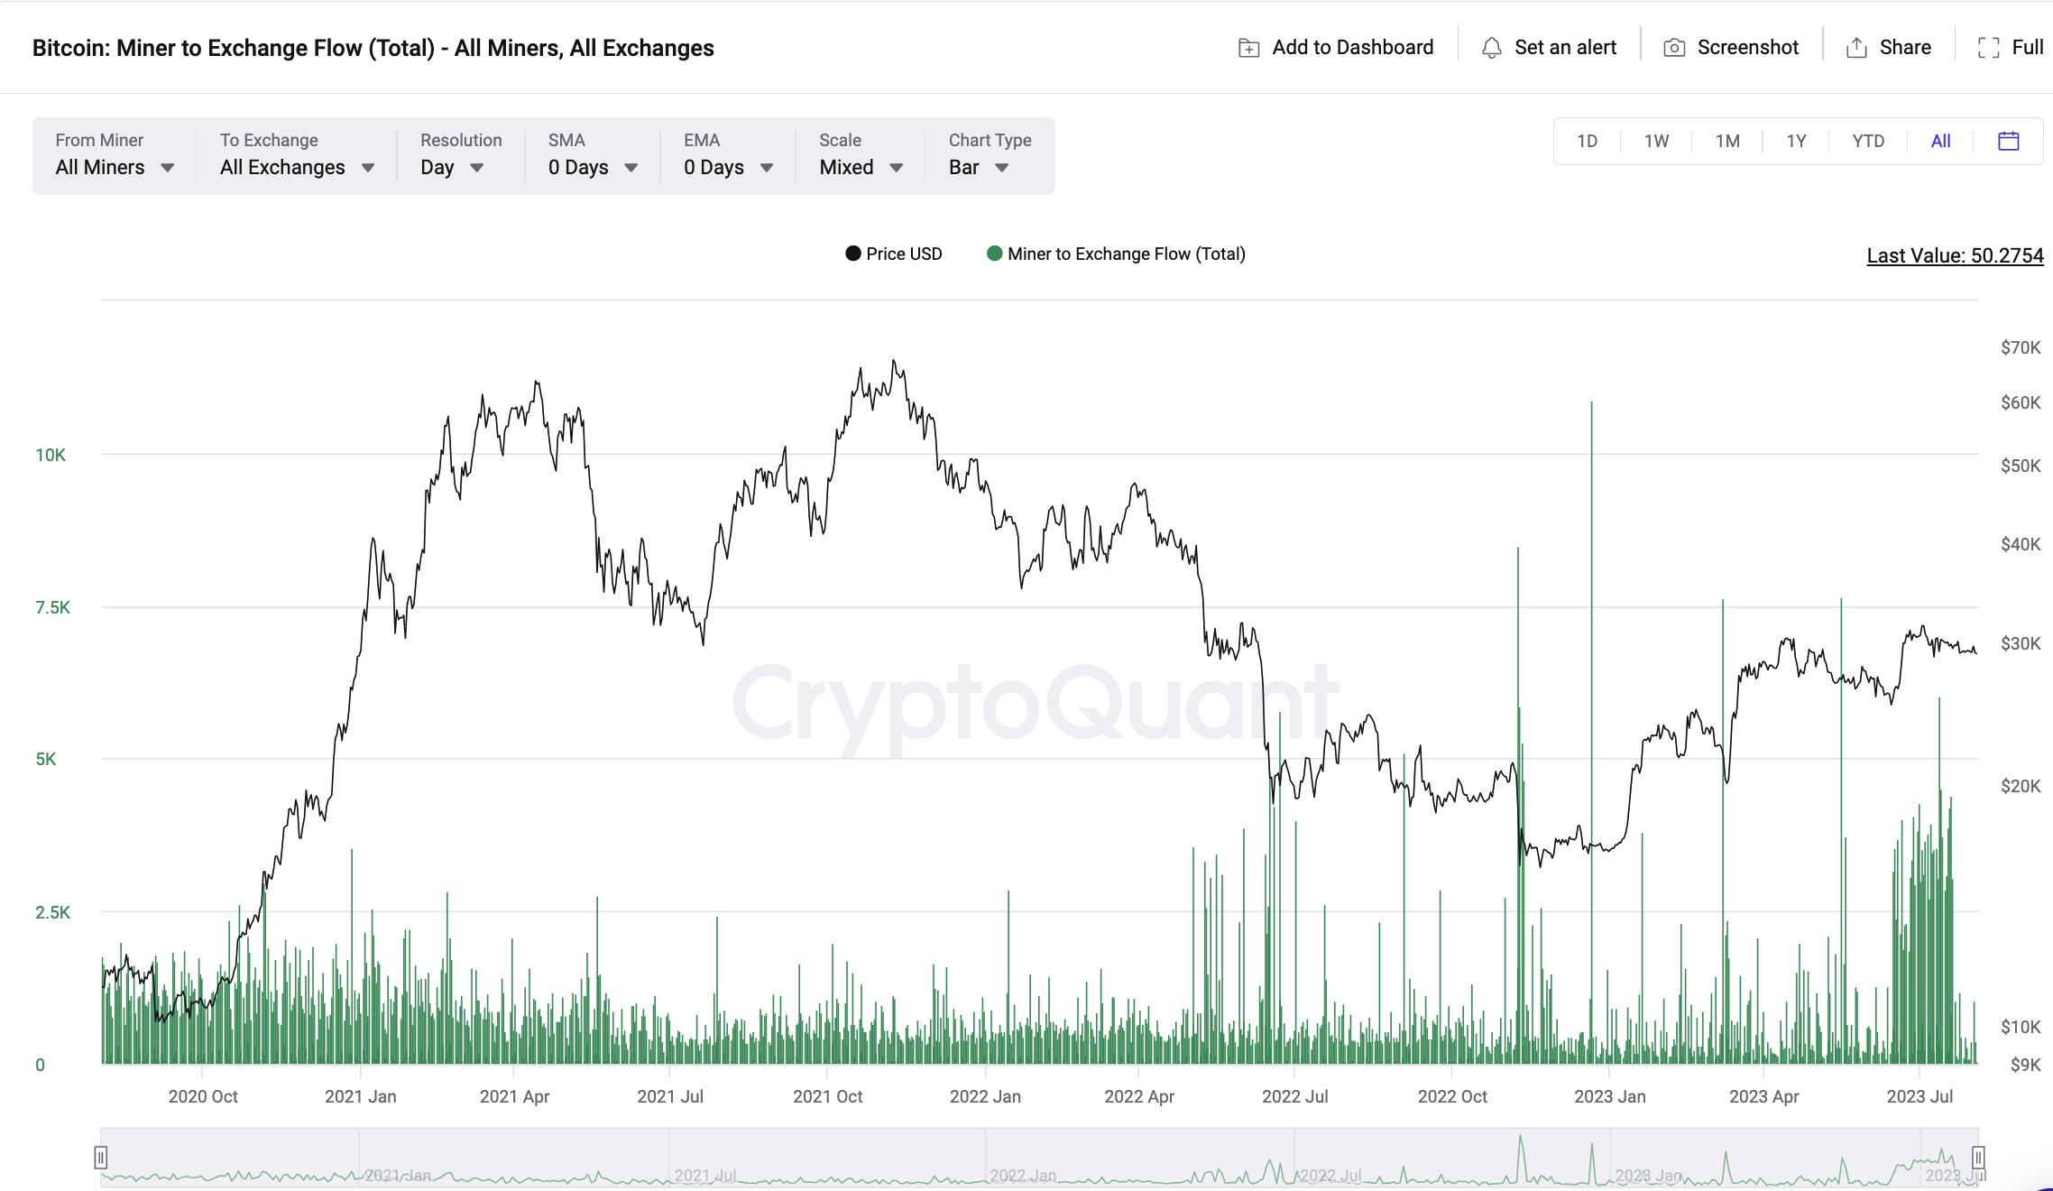Open the Chart Type Bar dropdown
This screenshot has width=2053, height=1191.
979,167
